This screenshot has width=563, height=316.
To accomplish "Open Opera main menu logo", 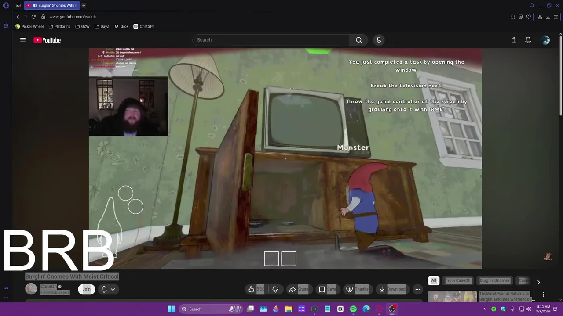I will (6, 5).
